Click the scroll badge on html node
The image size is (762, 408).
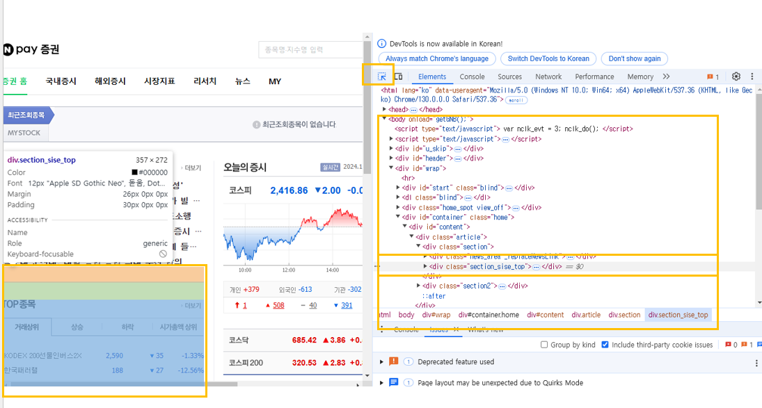pos(516,100)
